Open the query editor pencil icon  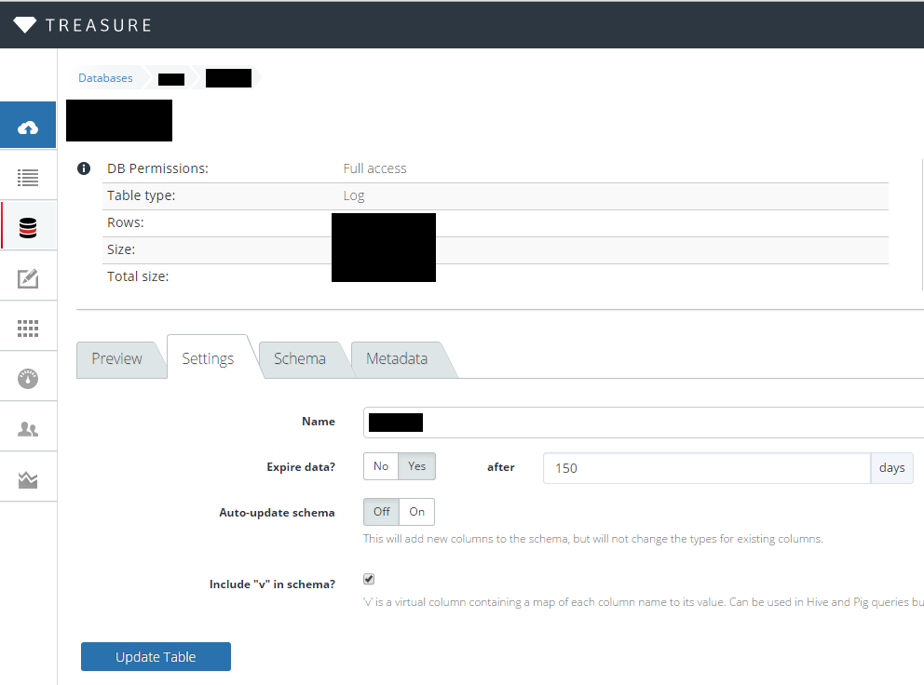(x=28, y=278)
